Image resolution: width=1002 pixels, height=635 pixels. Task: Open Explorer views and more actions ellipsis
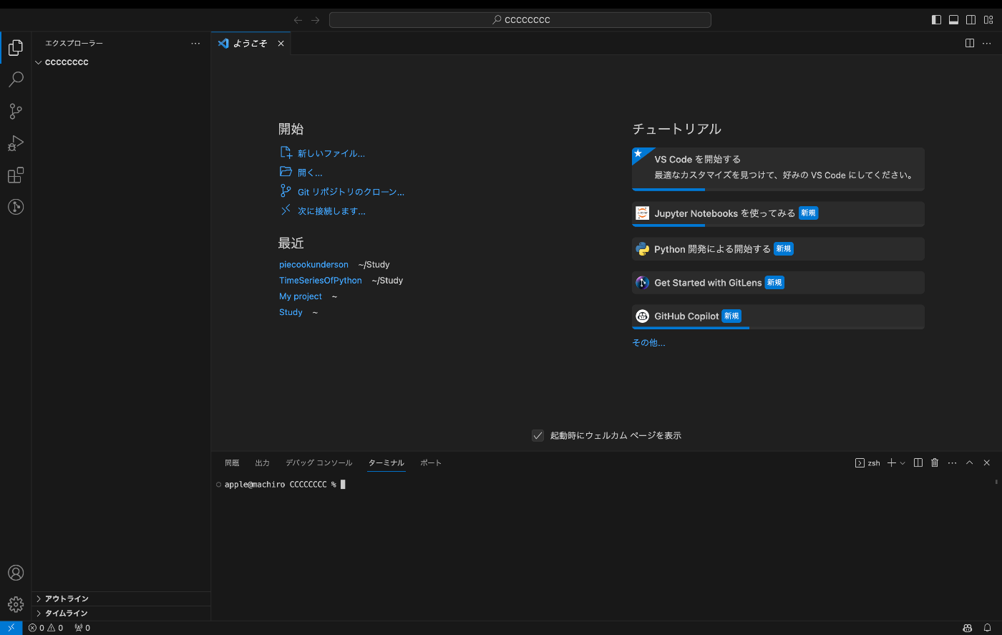195,44
